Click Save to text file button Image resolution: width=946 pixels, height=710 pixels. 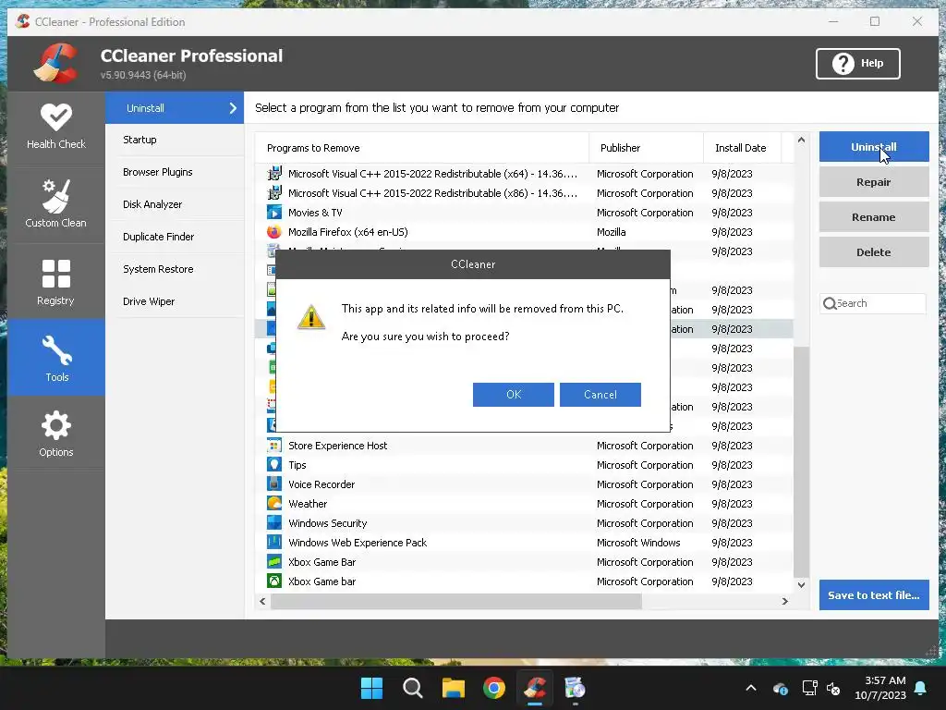pyautogui.click(x=874, y=594)
